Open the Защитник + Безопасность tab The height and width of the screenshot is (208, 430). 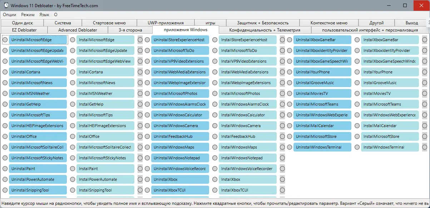(x=263, y=23)
